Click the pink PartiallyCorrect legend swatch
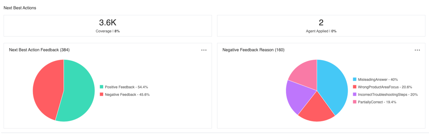 click(355, 102)
